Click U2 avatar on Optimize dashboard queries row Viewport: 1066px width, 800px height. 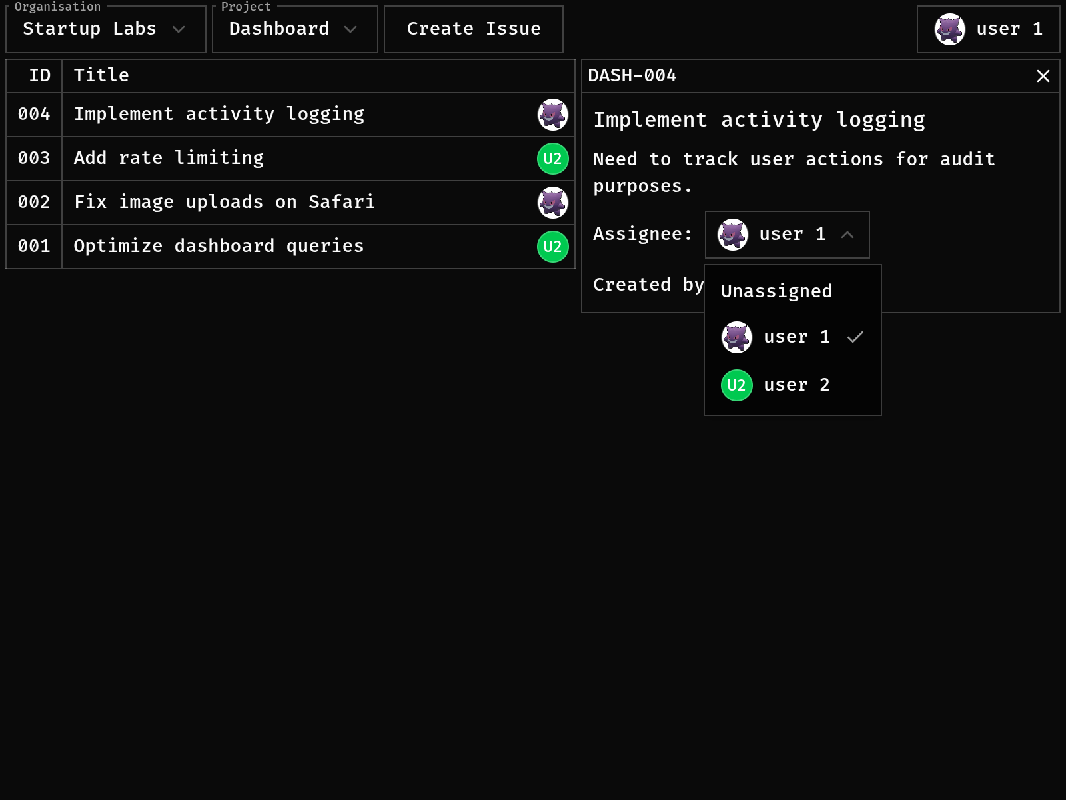pos(552,247)
